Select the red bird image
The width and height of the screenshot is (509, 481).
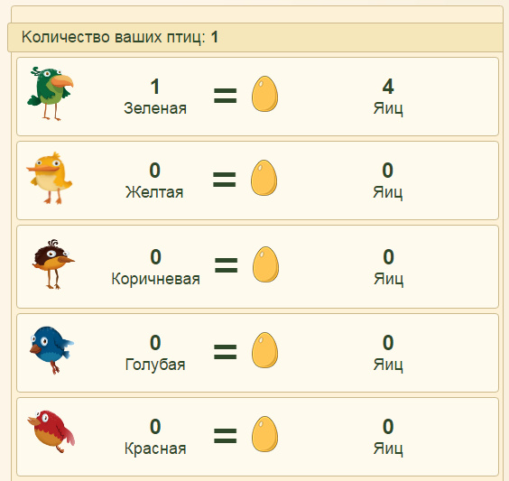click(x=51, y=431)
